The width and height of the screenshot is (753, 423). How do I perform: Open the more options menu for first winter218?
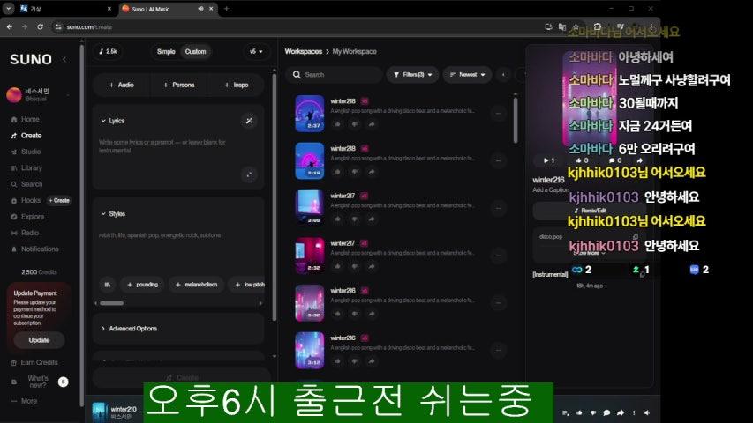point(498,113)
